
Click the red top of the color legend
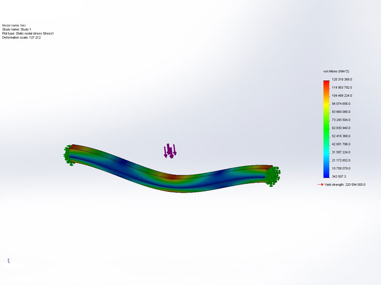pyautogui.click(x=326, y=82)
